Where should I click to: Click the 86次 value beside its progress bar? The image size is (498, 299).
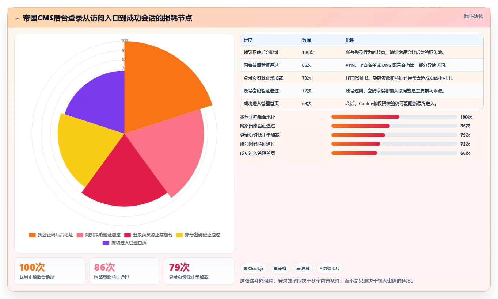tap(465, 126)
